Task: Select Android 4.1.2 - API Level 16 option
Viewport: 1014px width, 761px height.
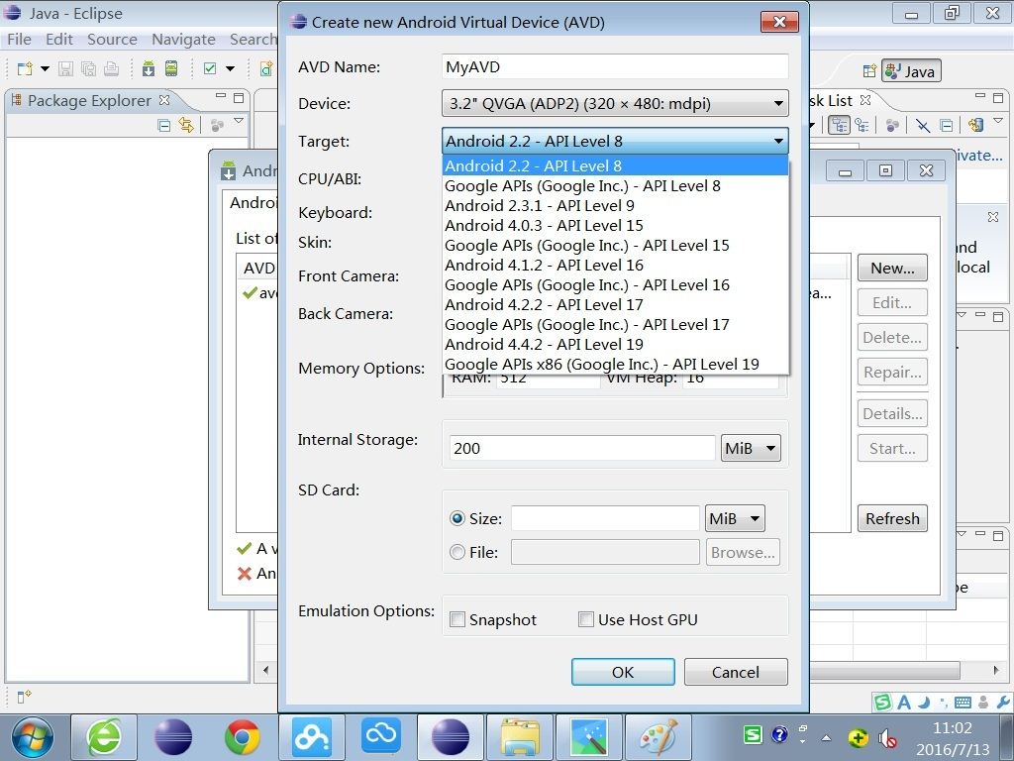Action: (x=615, y=265)
